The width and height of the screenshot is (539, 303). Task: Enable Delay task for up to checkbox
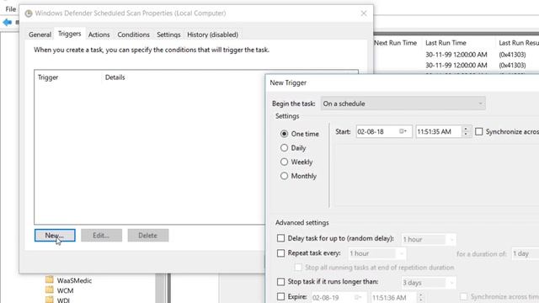click(x=280, y=238)
